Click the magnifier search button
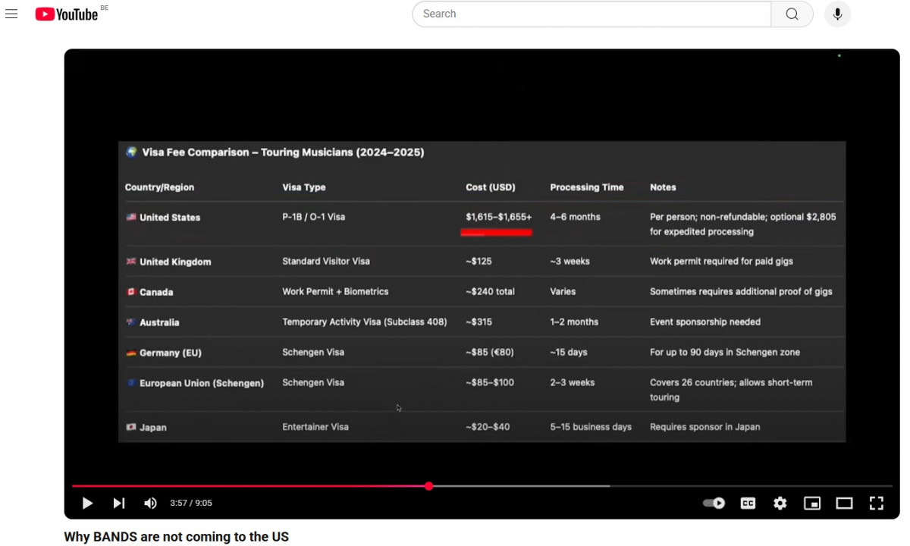The height and width of the screenshot is (546, 910). (792, 14)
